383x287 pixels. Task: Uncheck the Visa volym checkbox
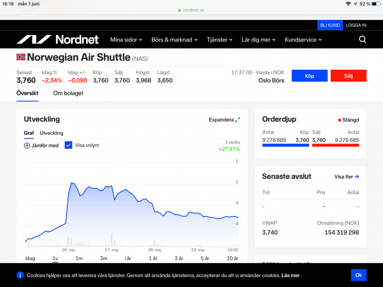tap(69, 145)
